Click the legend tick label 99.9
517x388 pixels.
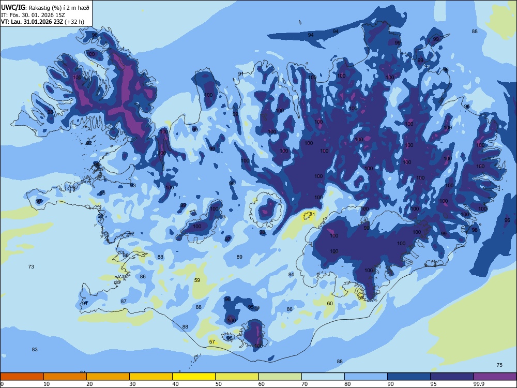478,384
